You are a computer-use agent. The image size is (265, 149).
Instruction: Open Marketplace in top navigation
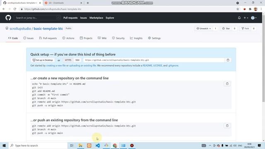pyautogui.click(x=96, y=18)
